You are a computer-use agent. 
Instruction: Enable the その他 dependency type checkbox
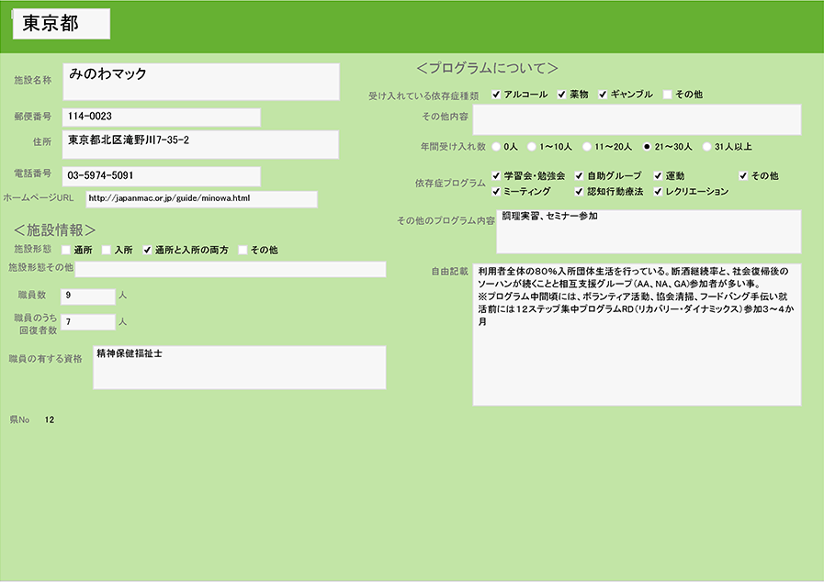[668, 95]
